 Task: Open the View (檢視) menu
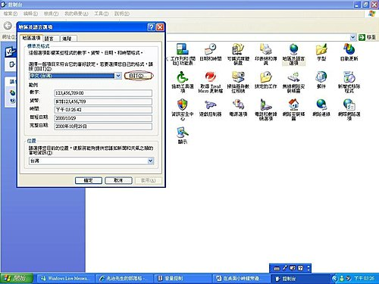coord(51,14)
